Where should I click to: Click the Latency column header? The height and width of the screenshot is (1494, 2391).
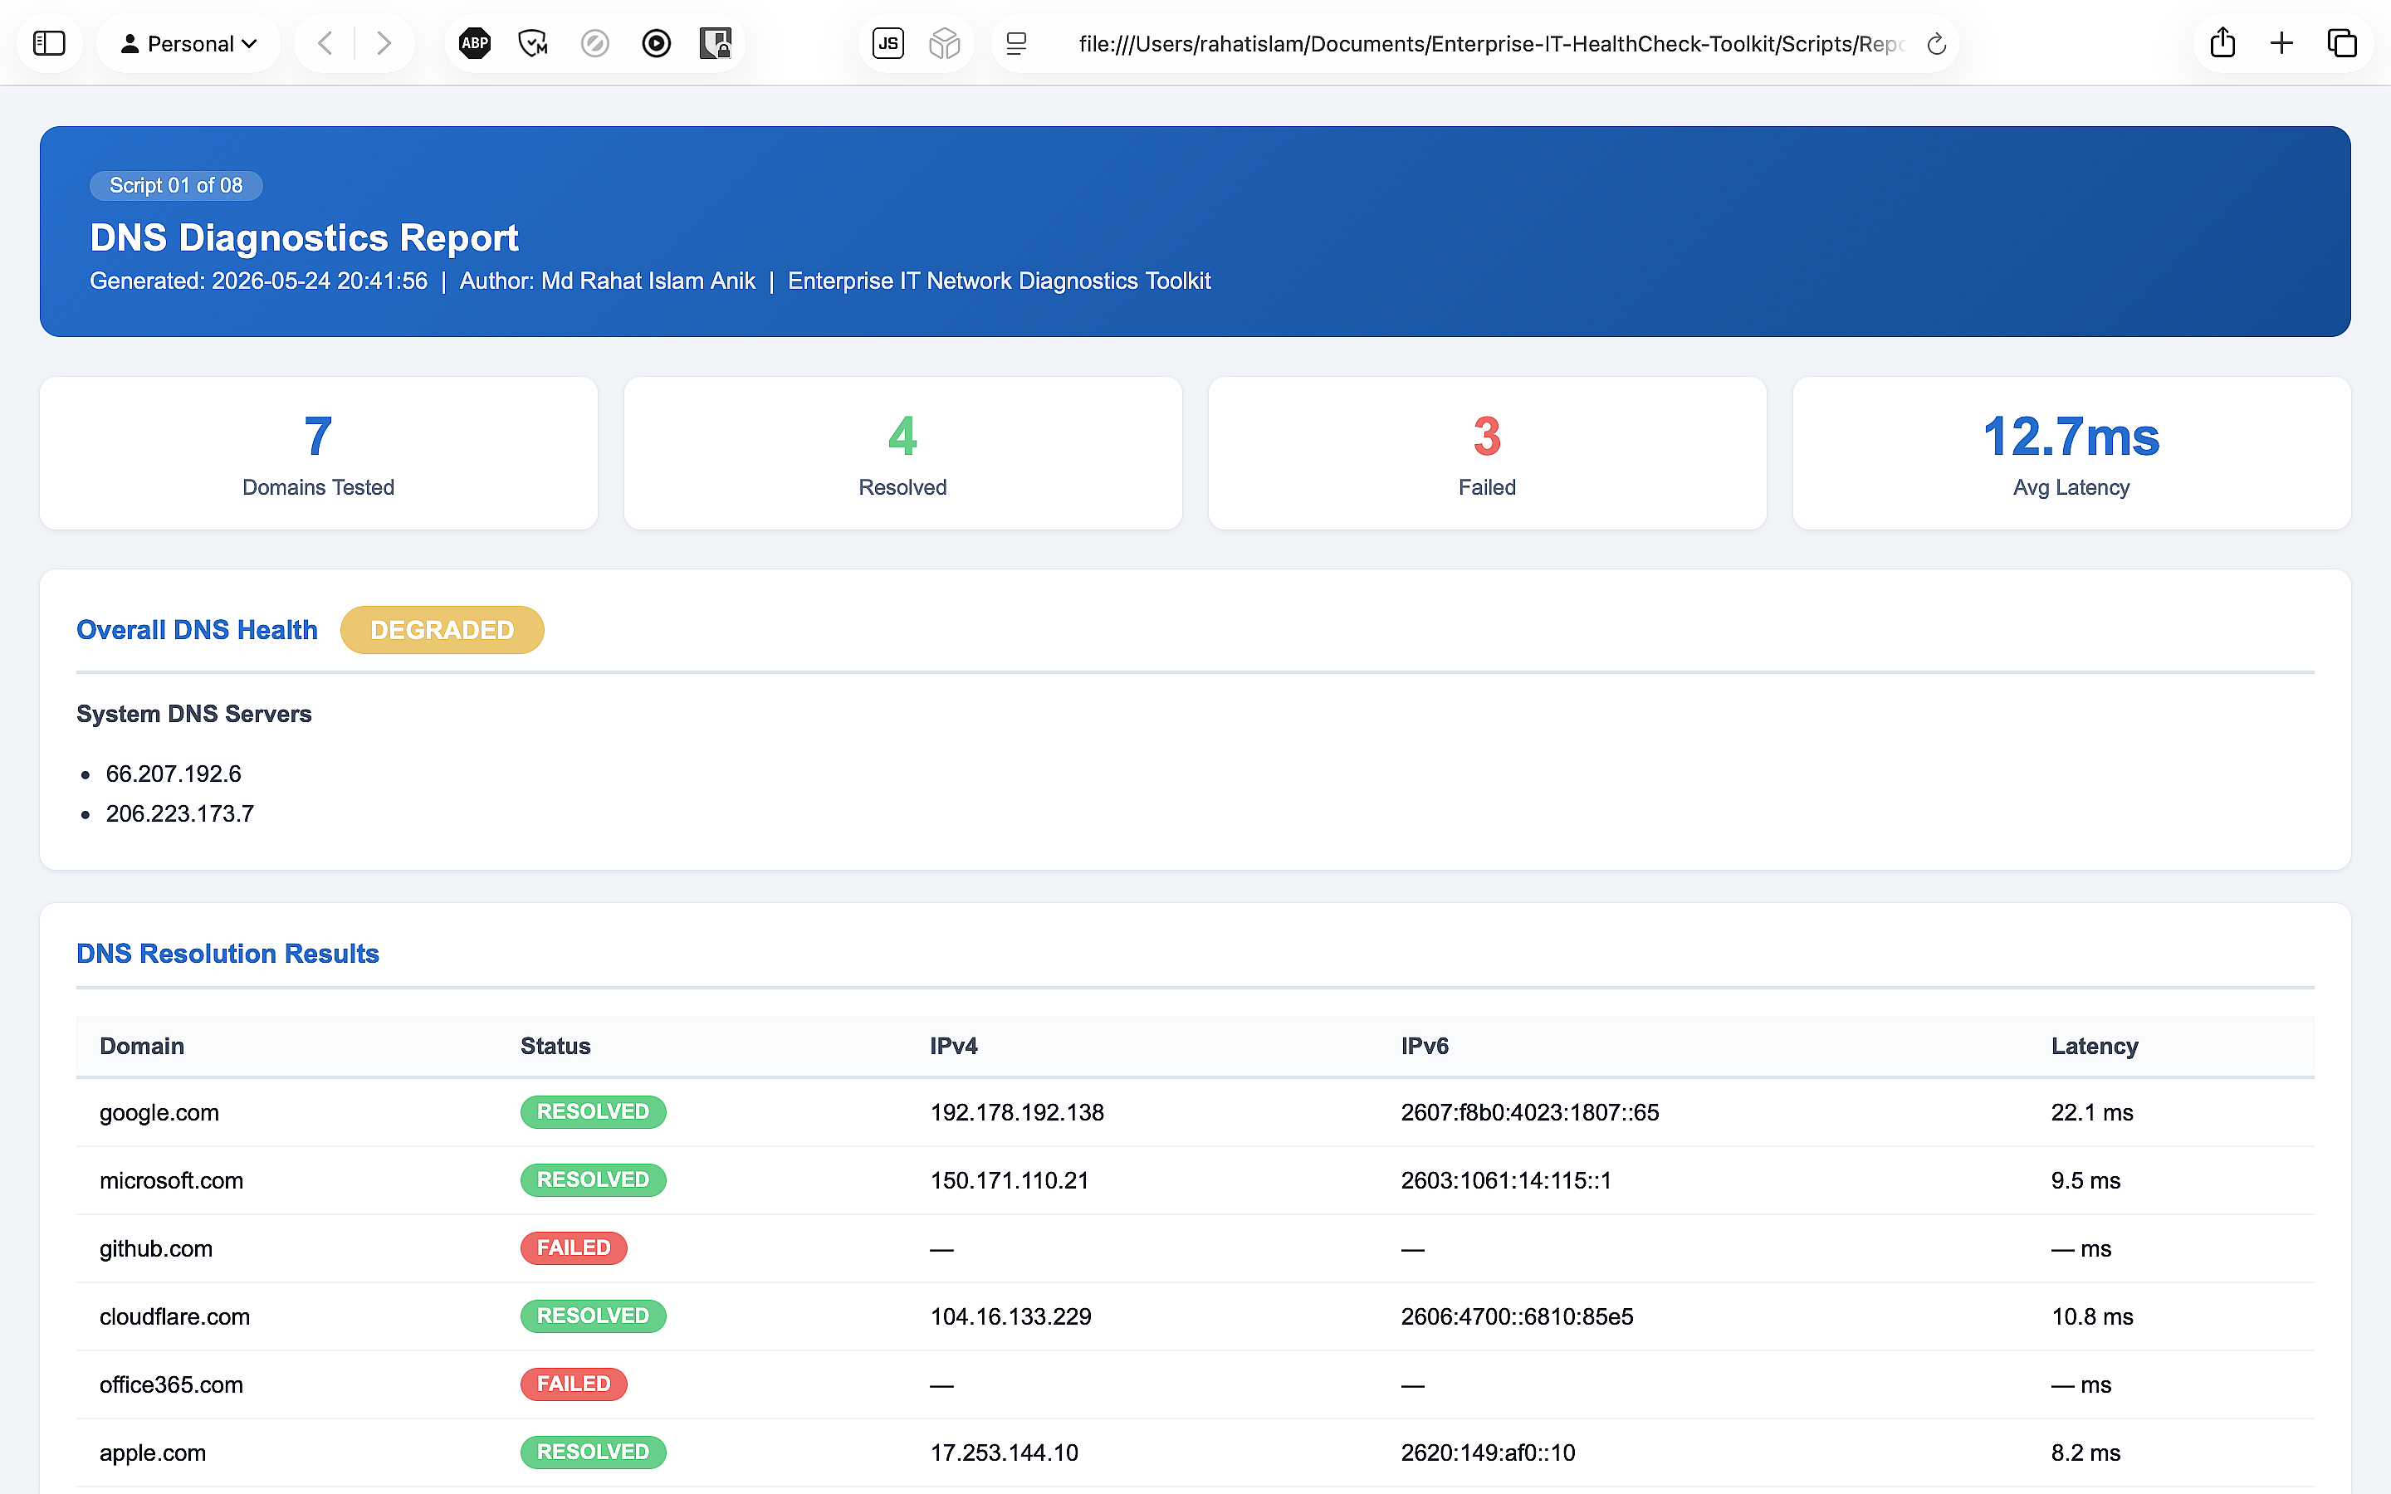coord(2095,1046)
